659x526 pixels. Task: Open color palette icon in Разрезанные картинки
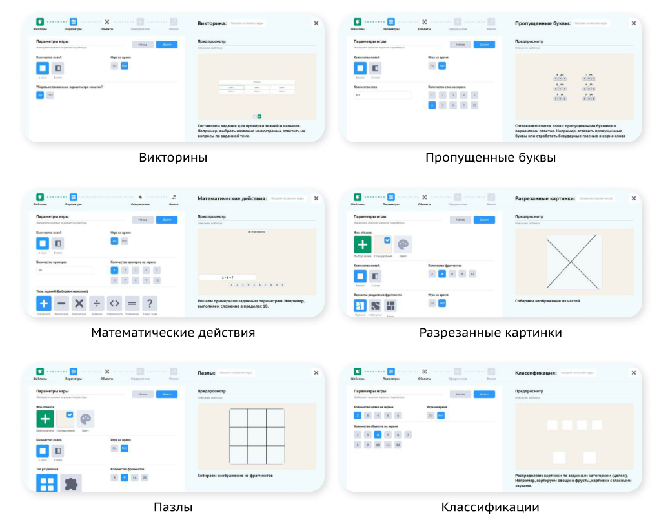pos(403,244)
